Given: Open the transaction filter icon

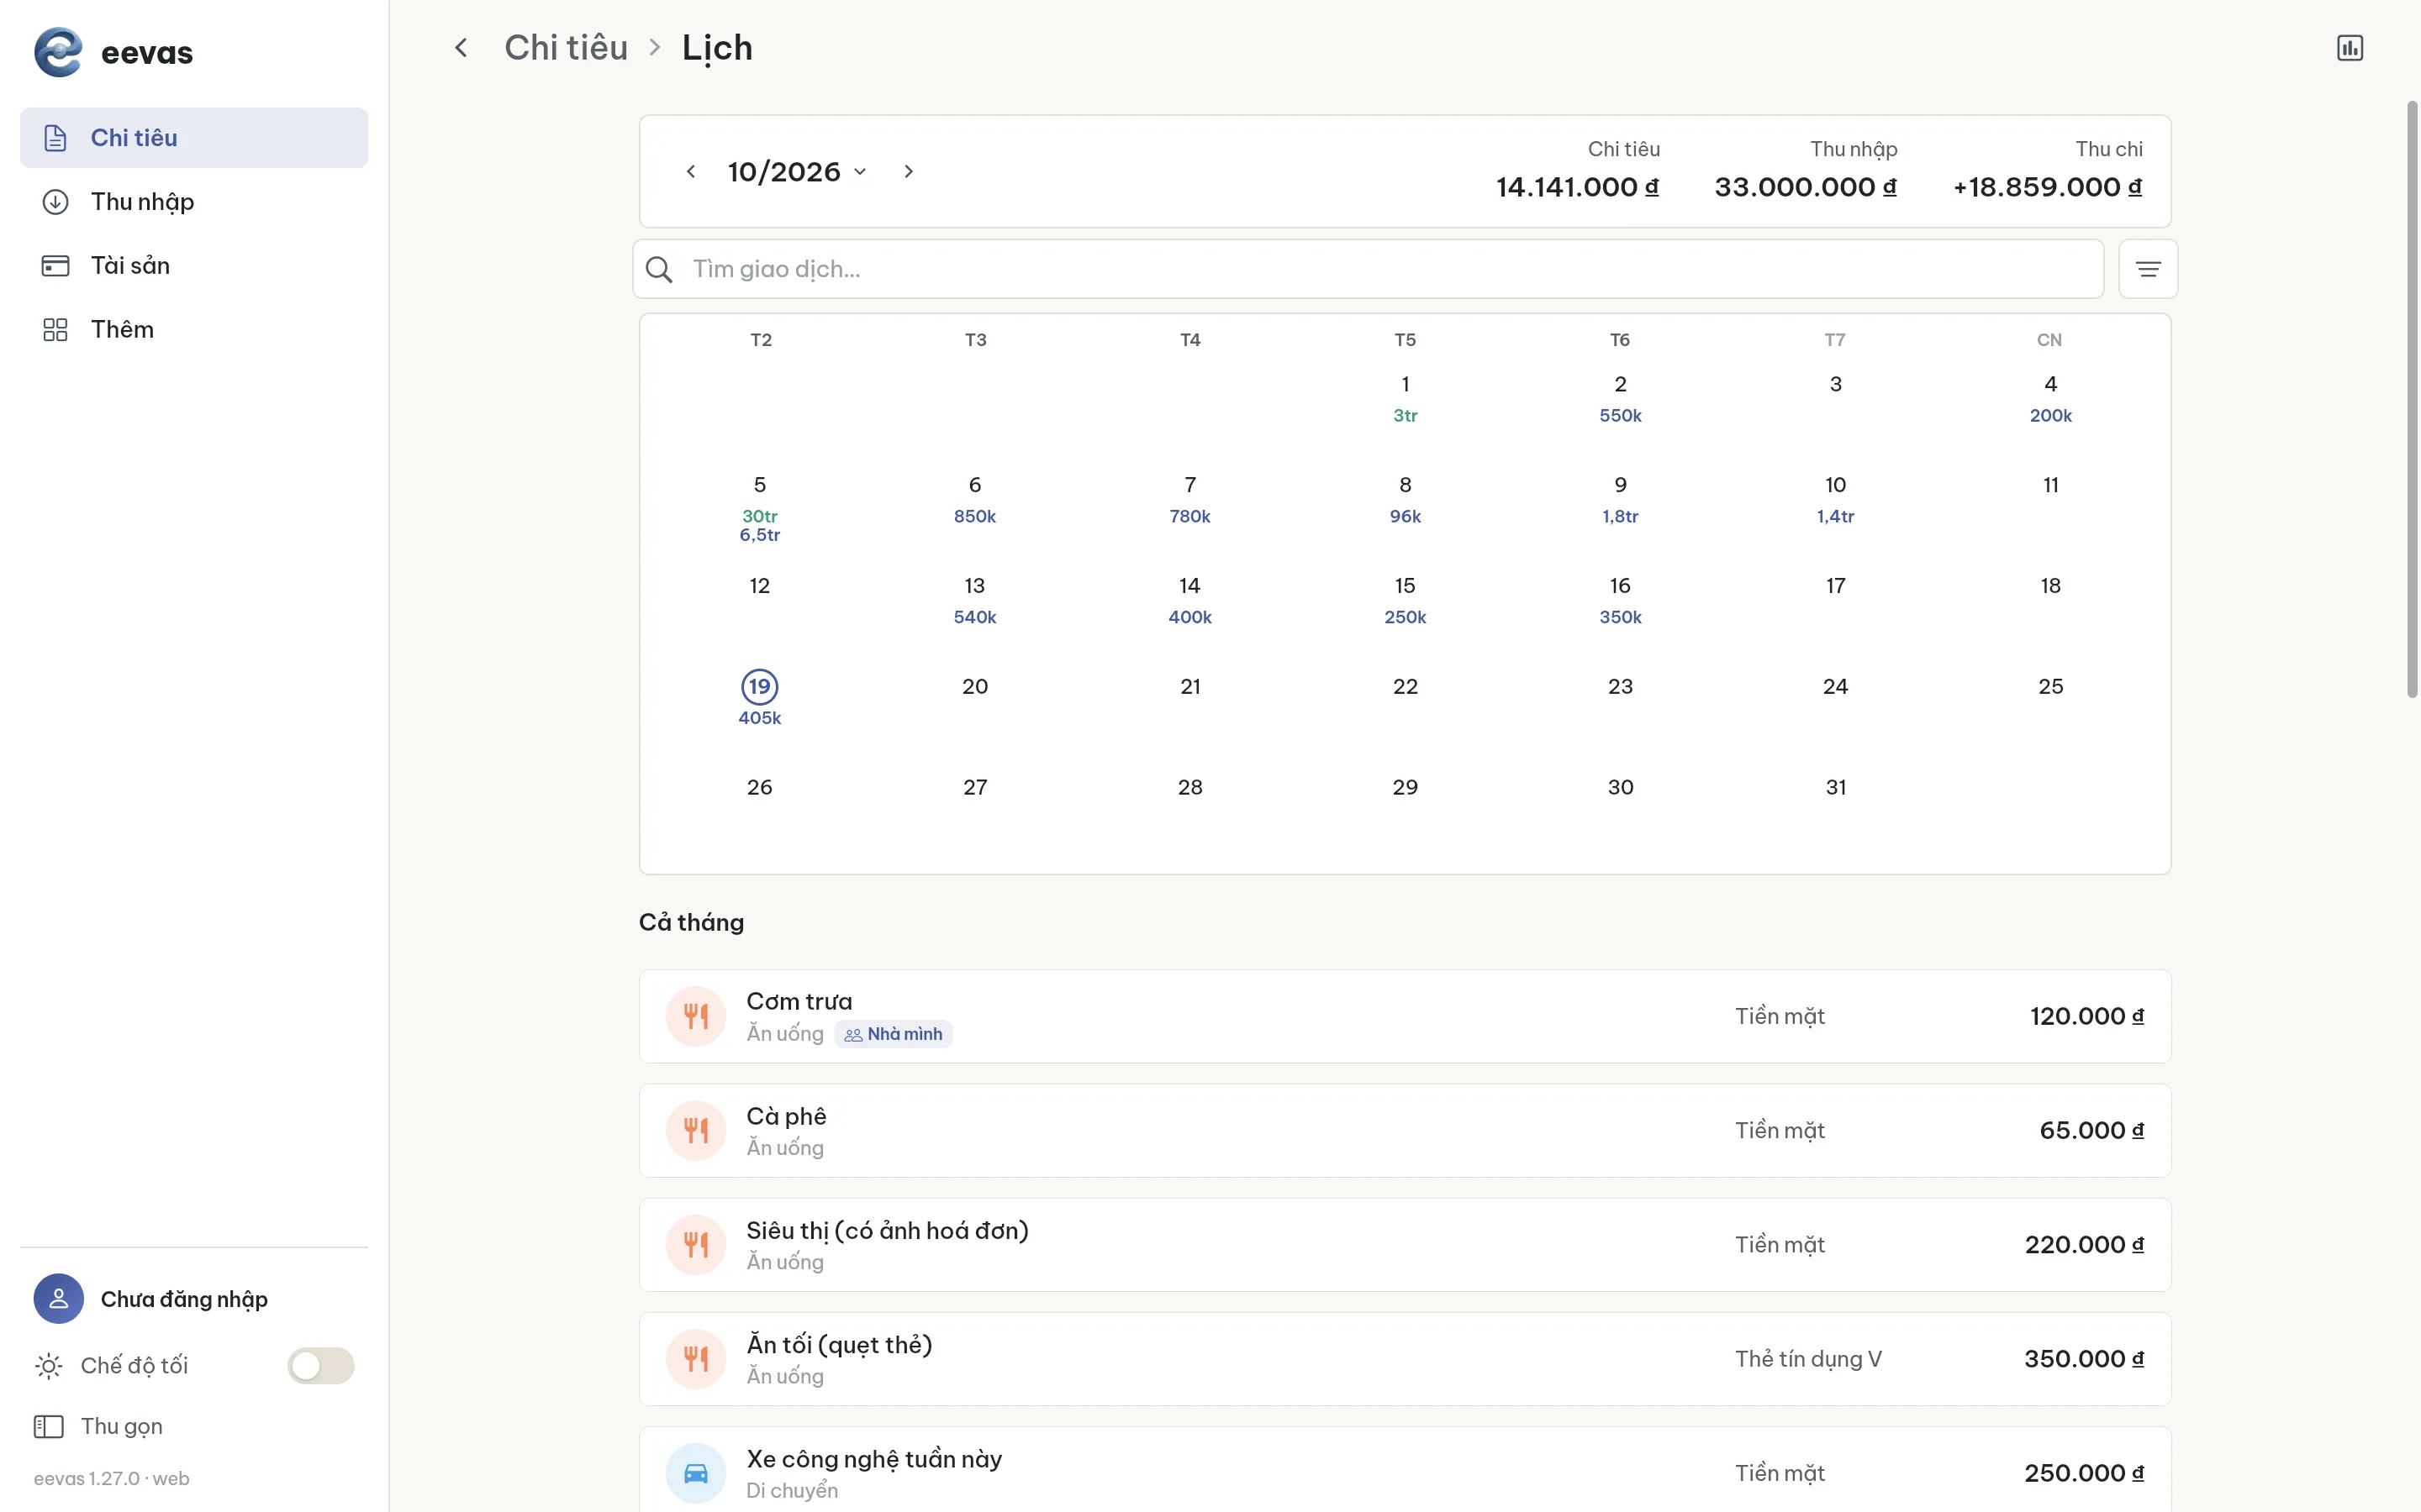Looking at the screenshot, I should point(2148,269).
